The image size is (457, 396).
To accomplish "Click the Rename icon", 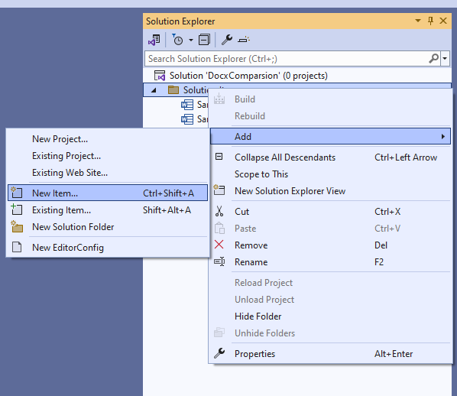I will (219, 261).
